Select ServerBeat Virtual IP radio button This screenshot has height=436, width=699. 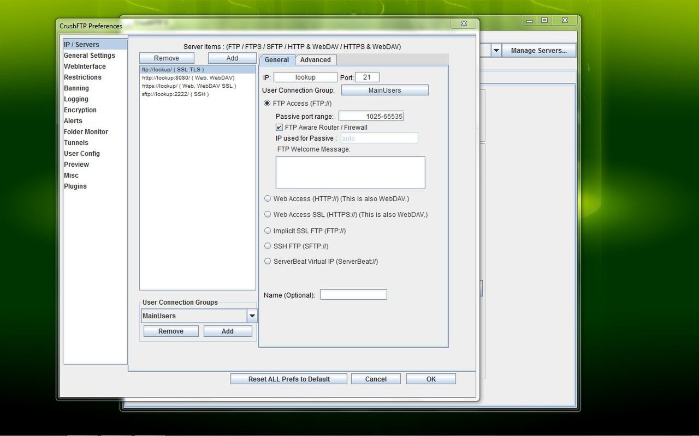pos(268,262)
